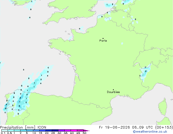173x134 pixels.
Task: Select the 45–50 mm legend color swatch
Action: click(80, 130)
